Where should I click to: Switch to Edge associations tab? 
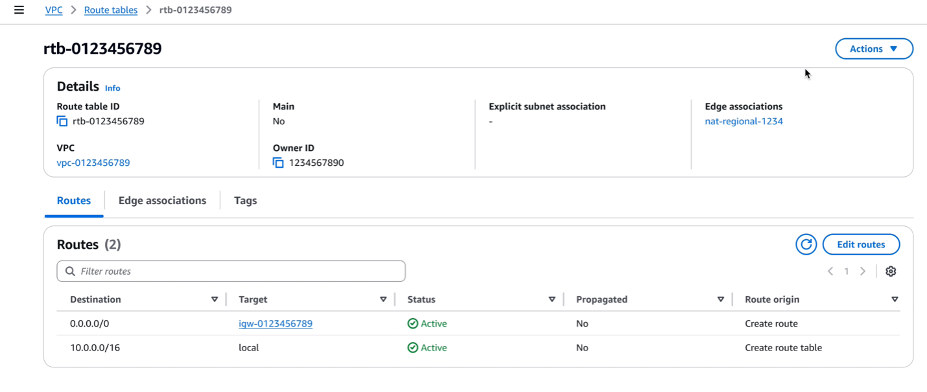pos(162,201)
